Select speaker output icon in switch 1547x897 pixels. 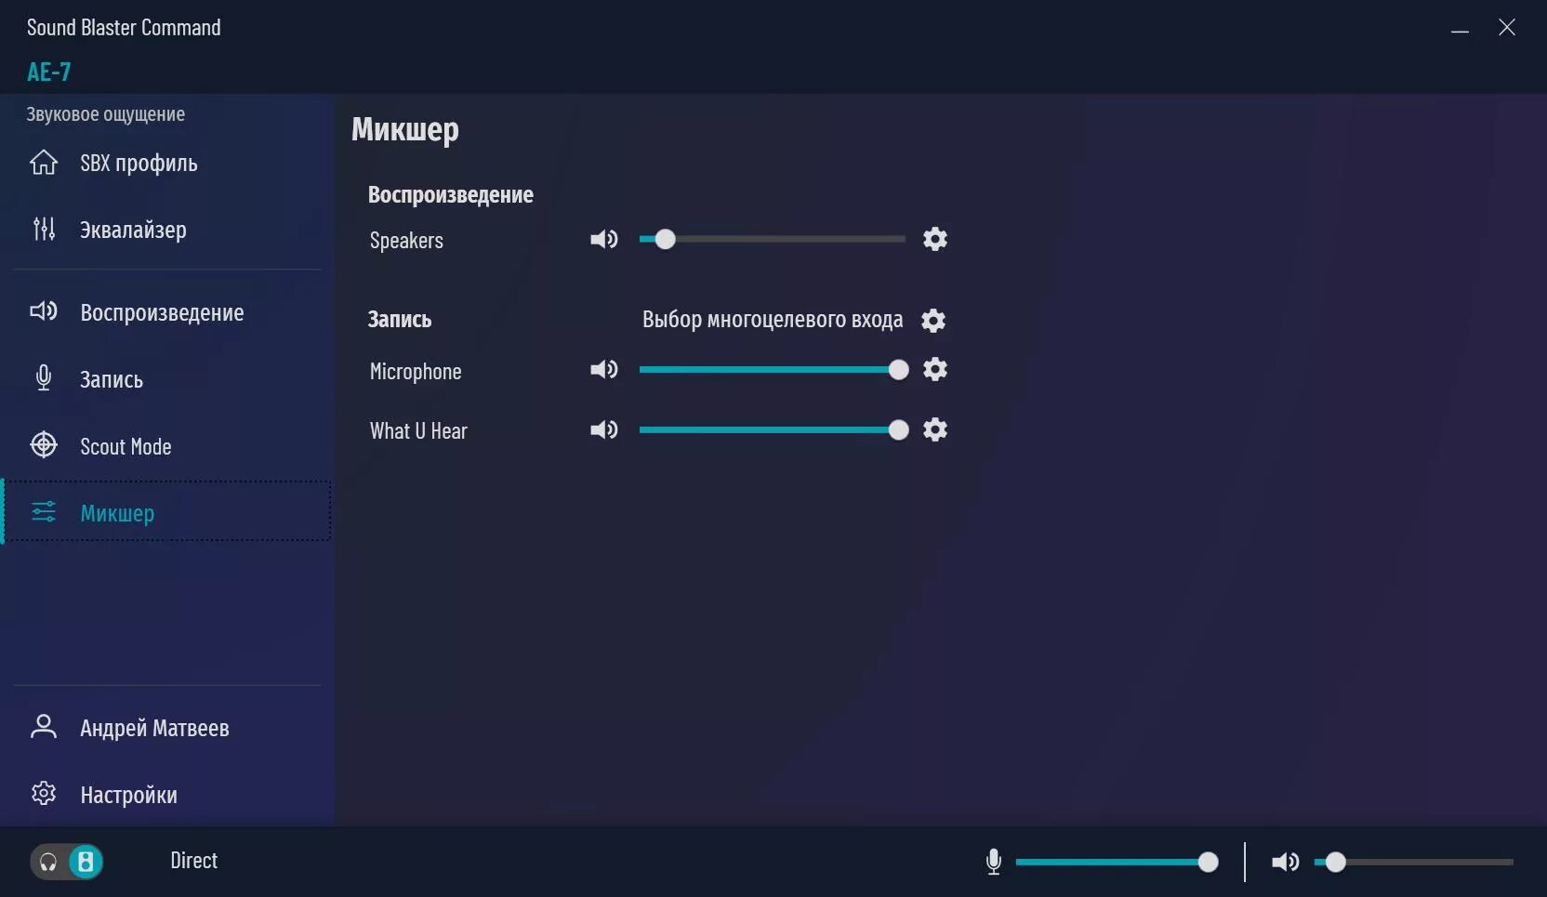[x=86, y=862]
